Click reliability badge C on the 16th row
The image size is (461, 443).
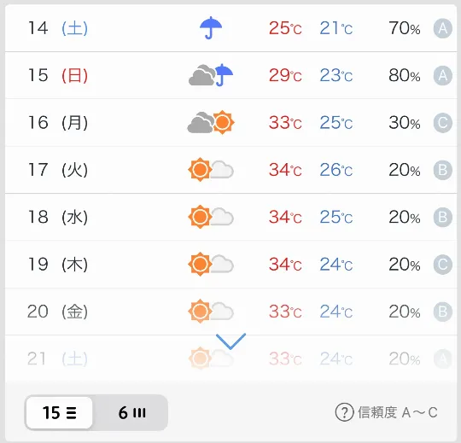[443, 123]
